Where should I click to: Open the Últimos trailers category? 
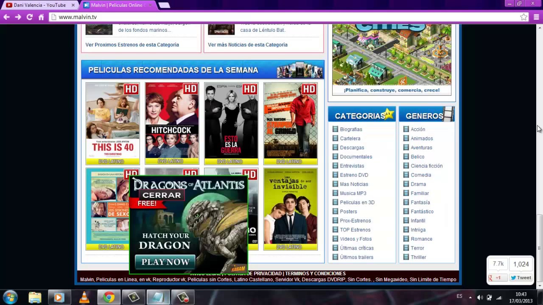(x=356, y=257)
